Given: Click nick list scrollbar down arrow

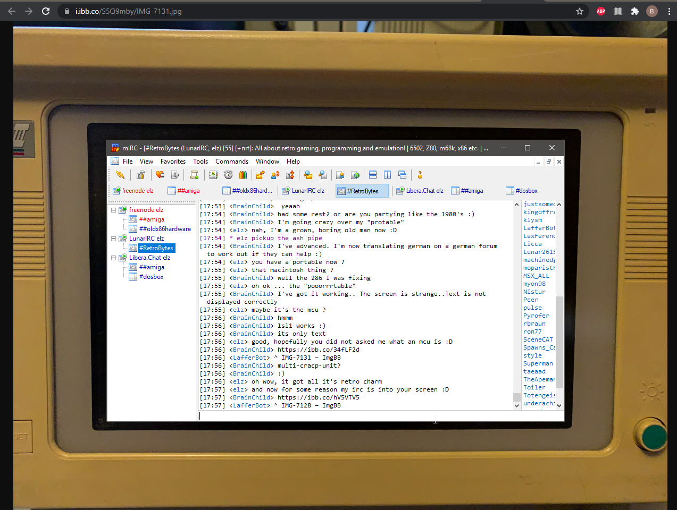Looking at the screenshot, I should click(559, 405).
